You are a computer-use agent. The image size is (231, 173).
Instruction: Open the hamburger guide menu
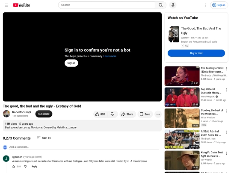coord(6,5)
